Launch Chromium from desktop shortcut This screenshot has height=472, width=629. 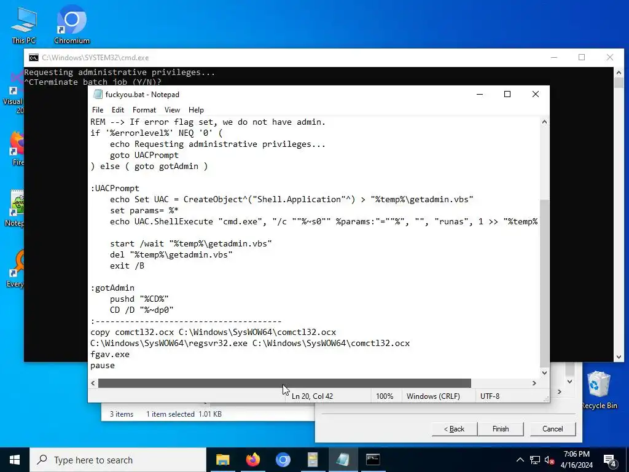coord(72,25)
